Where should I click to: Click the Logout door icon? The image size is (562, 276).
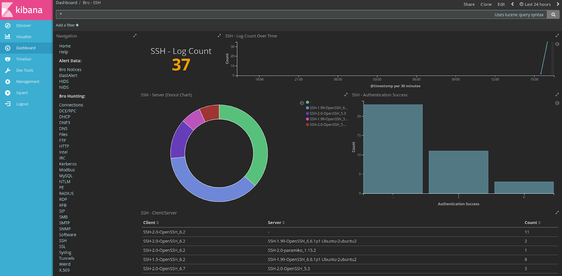pos(8,104)
